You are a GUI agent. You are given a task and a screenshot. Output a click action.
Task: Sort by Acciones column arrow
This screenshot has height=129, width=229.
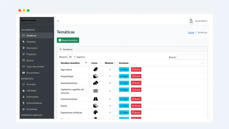coord(202,63)
